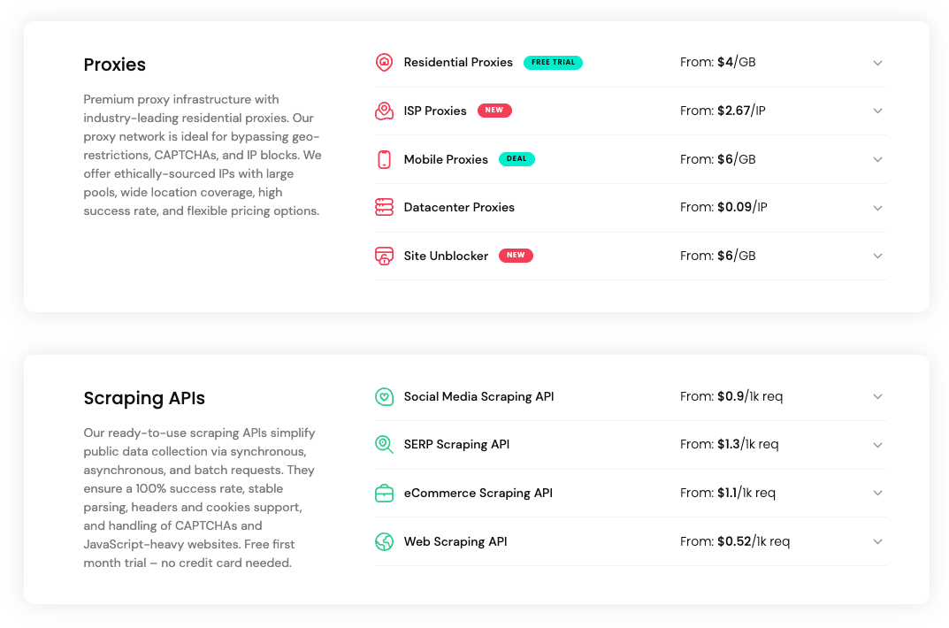Expand the ISP Proxies pricing chevron

click(877, 111)
